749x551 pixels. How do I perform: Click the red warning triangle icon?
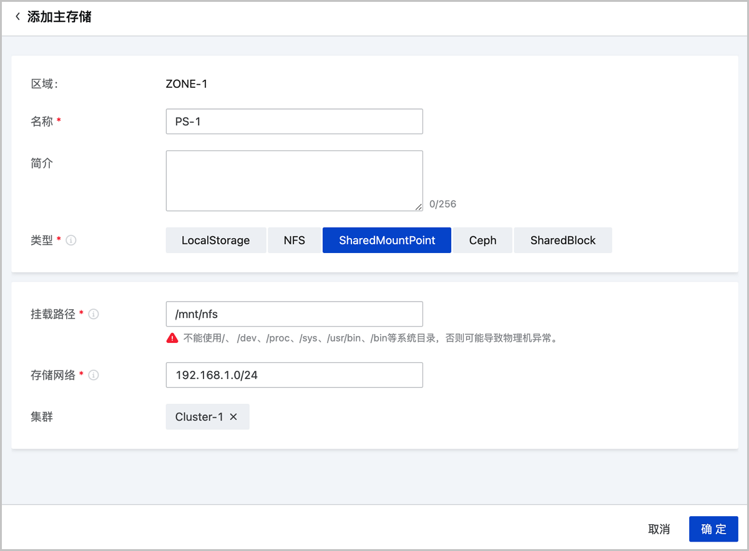[x=172, y=338]
